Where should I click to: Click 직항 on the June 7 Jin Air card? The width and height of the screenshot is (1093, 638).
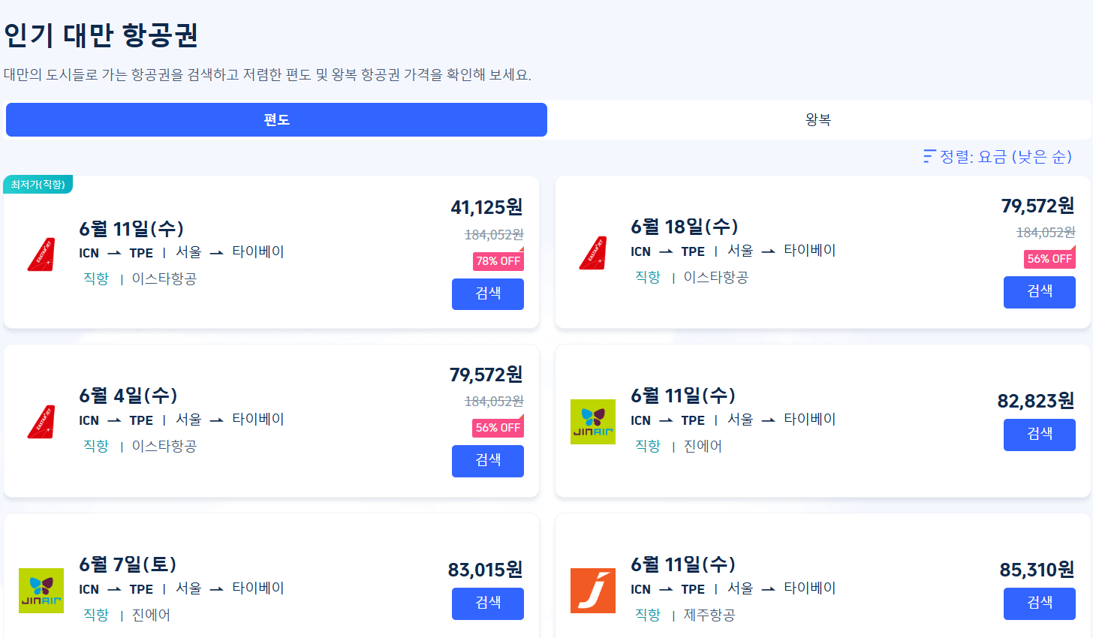(96, 614)
